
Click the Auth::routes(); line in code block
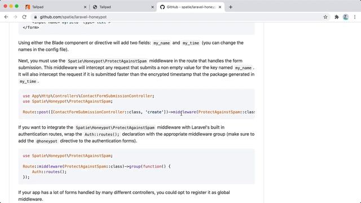(x=49, y=171)
